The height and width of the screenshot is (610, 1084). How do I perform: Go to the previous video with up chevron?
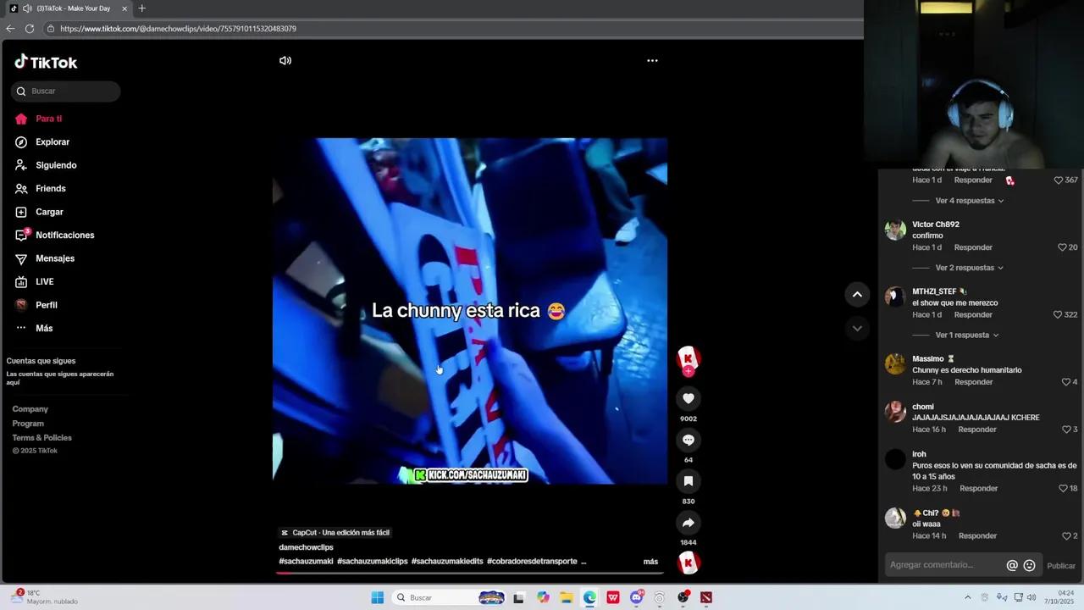pyautogui.click(x=857, y=294)
